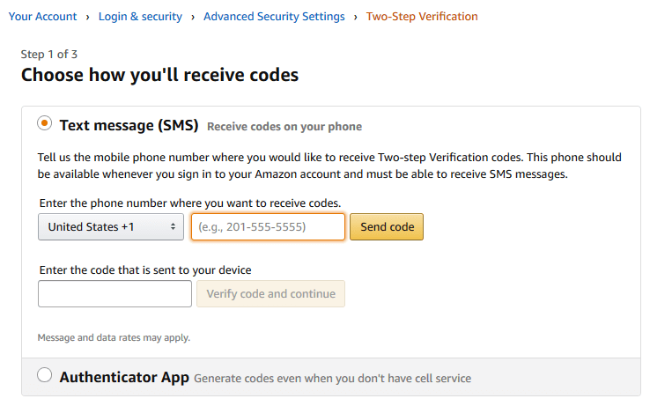Open the Your Account breadcrumb link

pos(42,17)
